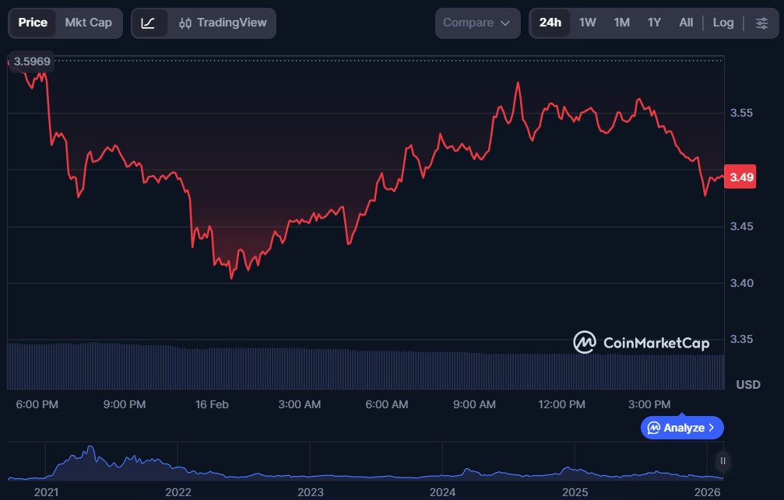Viewport: 784px width, 500px height.
Task: Grab the range selector handle on mini chart
Action: (x=722, y=461)
